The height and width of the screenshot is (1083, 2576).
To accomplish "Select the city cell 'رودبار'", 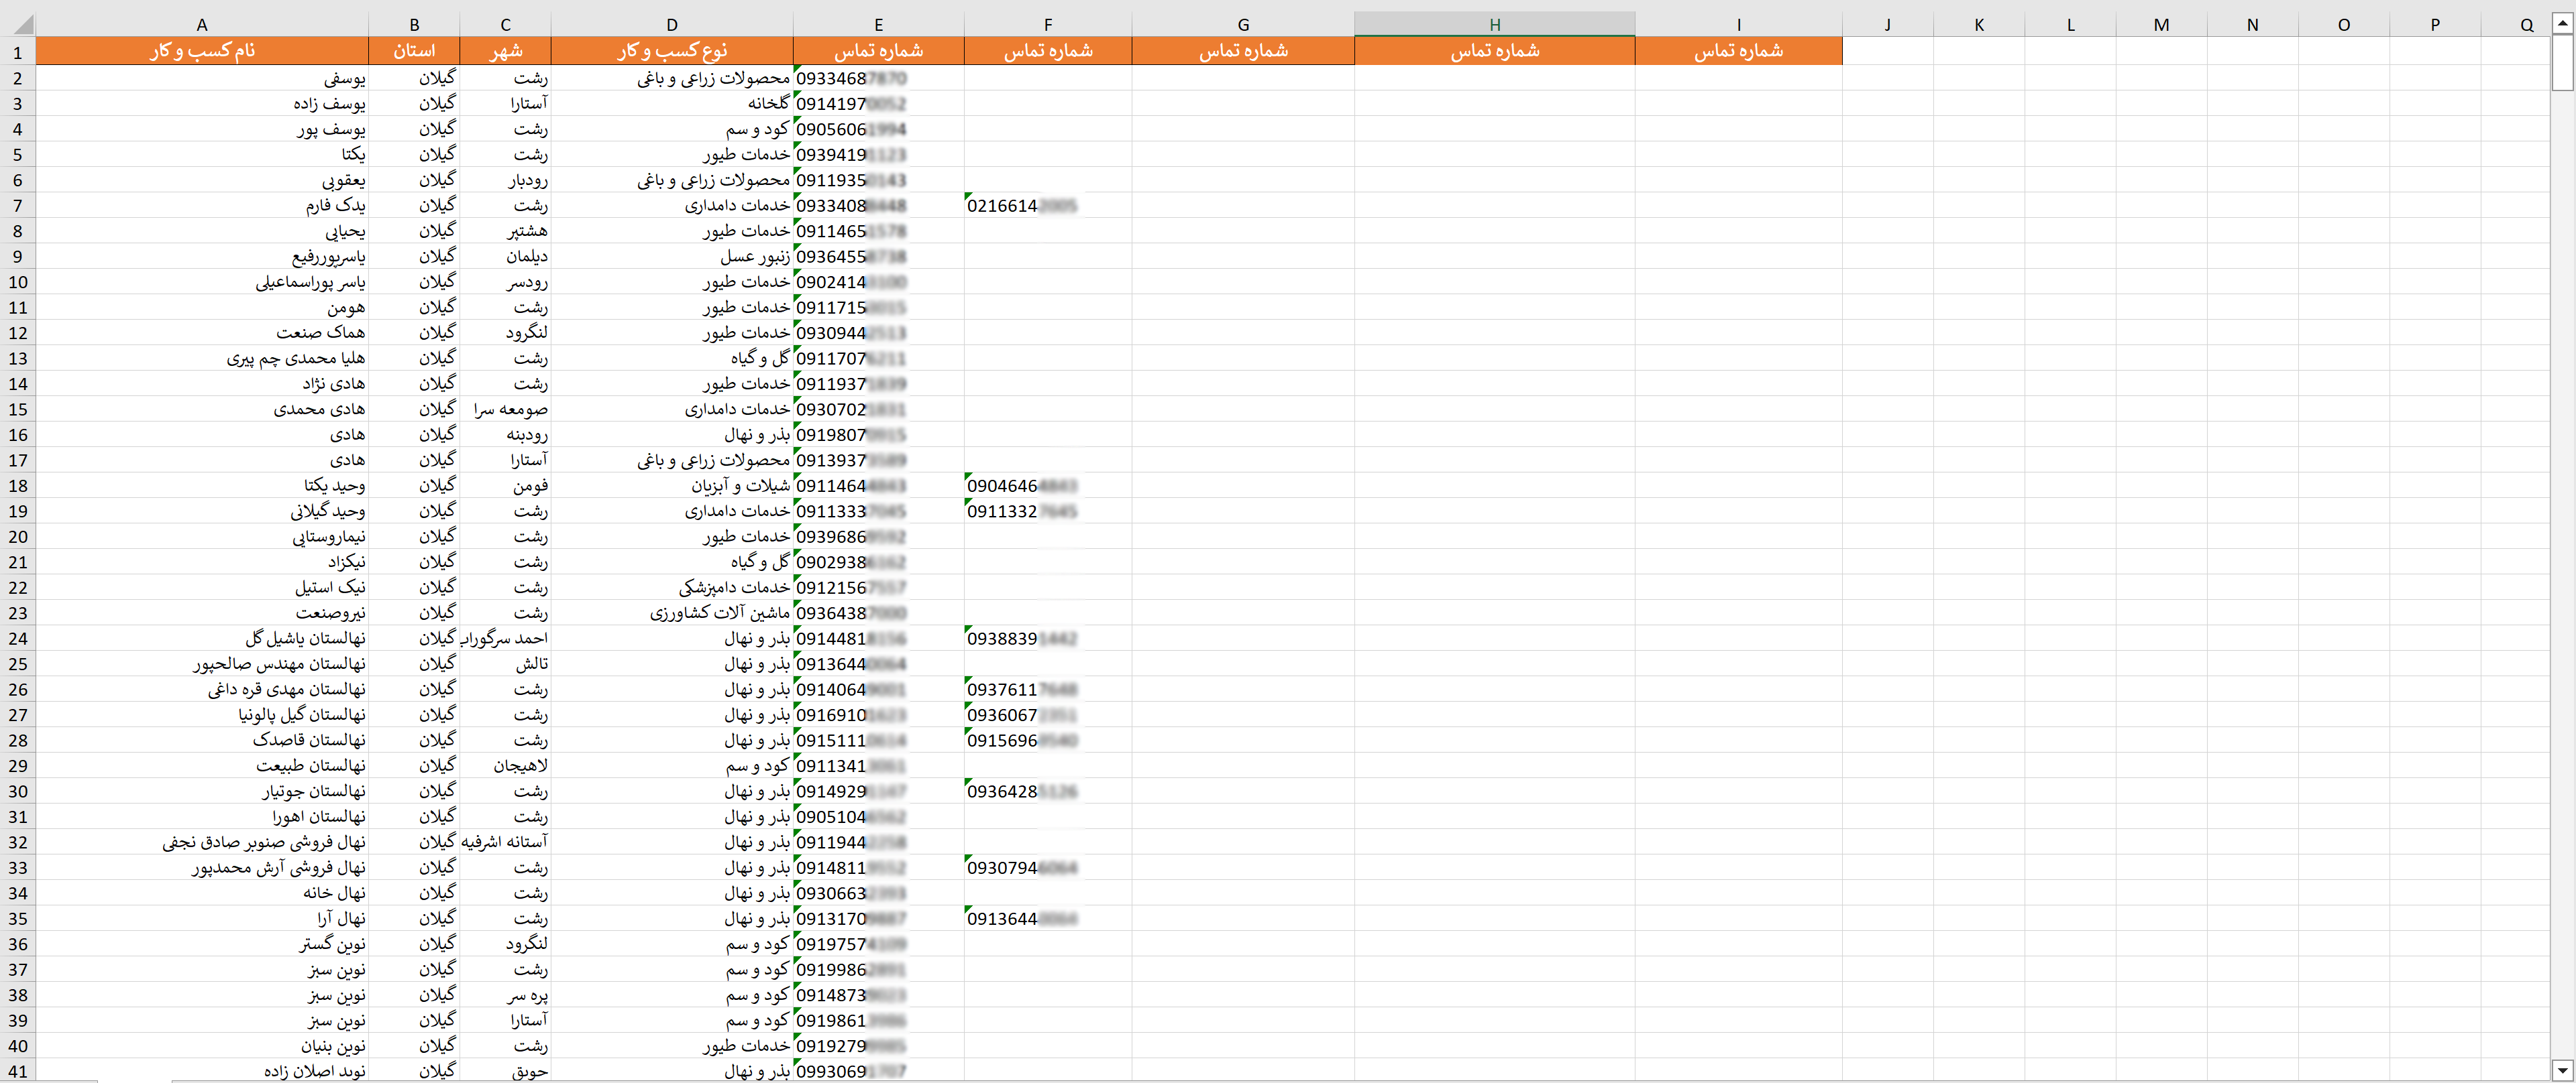I will [x=505, y=180].
